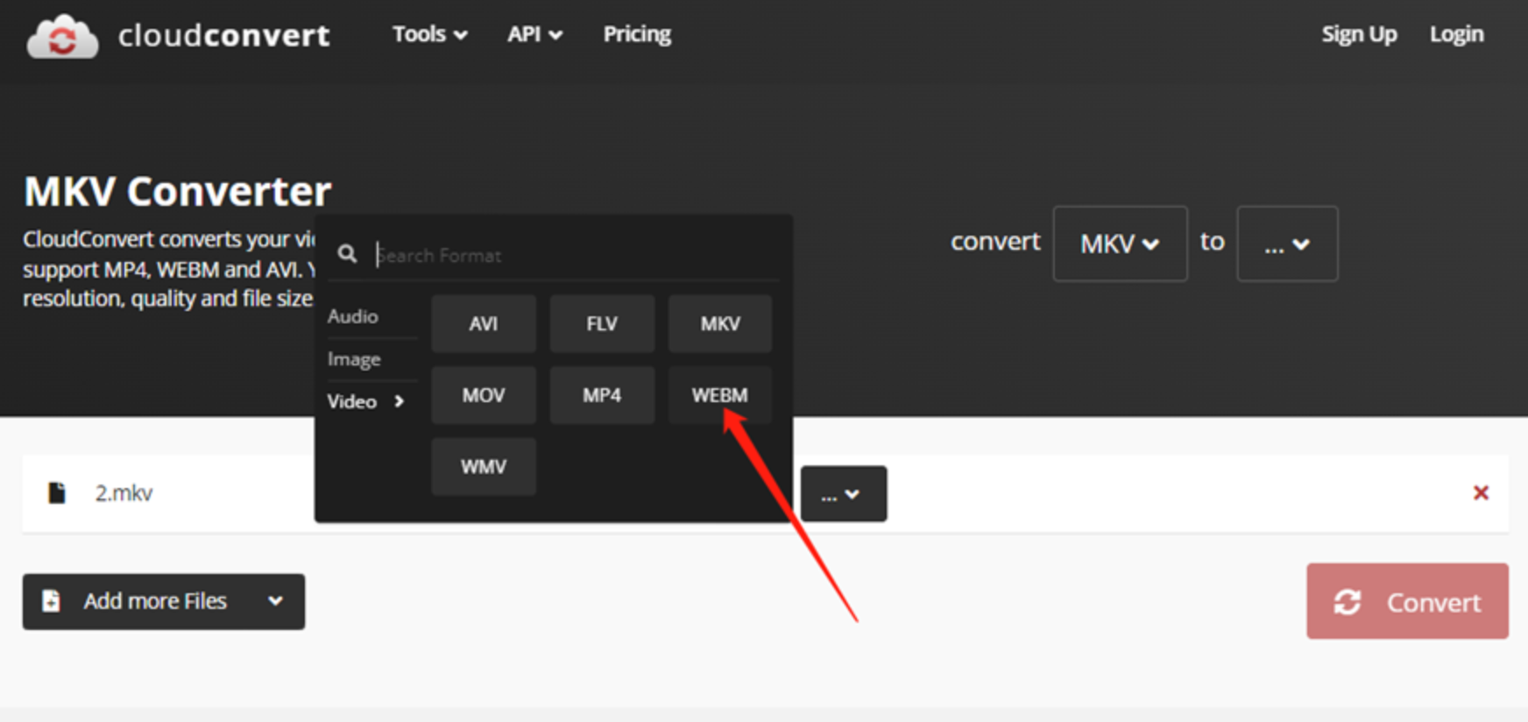
Task: Open the Tools dropdown menu
Action: click(429, 34)
